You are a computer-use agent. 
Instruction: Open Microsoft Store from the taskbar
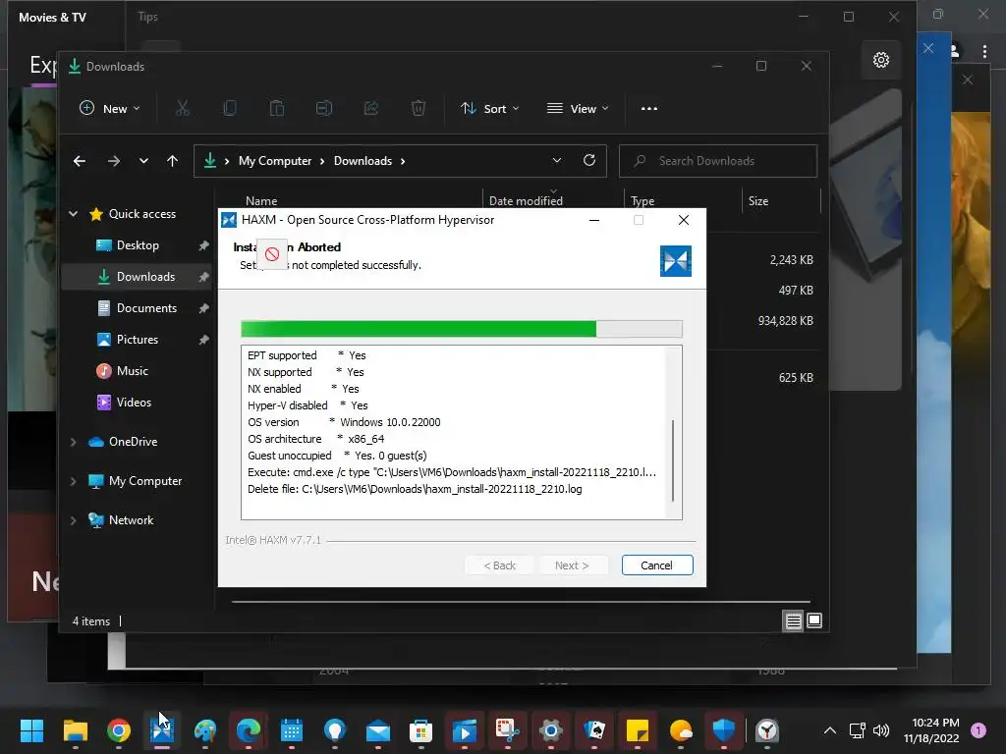tap(420, 730)
